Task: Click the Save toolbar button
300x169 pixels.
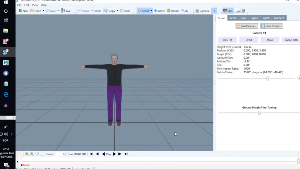Action: tap(51, 11)
